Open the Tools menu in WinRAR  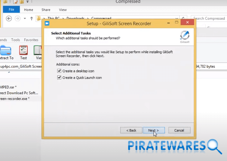[15, 40]
